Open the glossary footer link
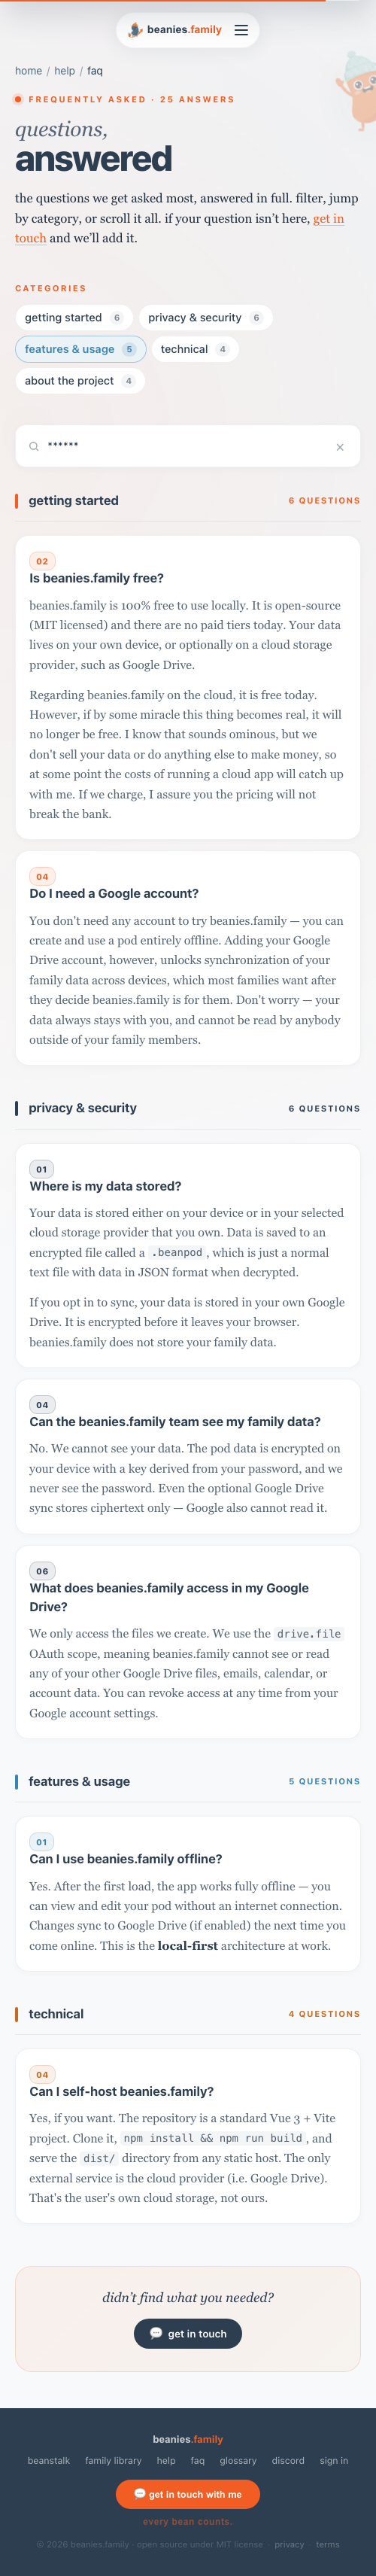Image resolution: width=376 pixels, height=2576 pixels. click(x=238, y=2460)
